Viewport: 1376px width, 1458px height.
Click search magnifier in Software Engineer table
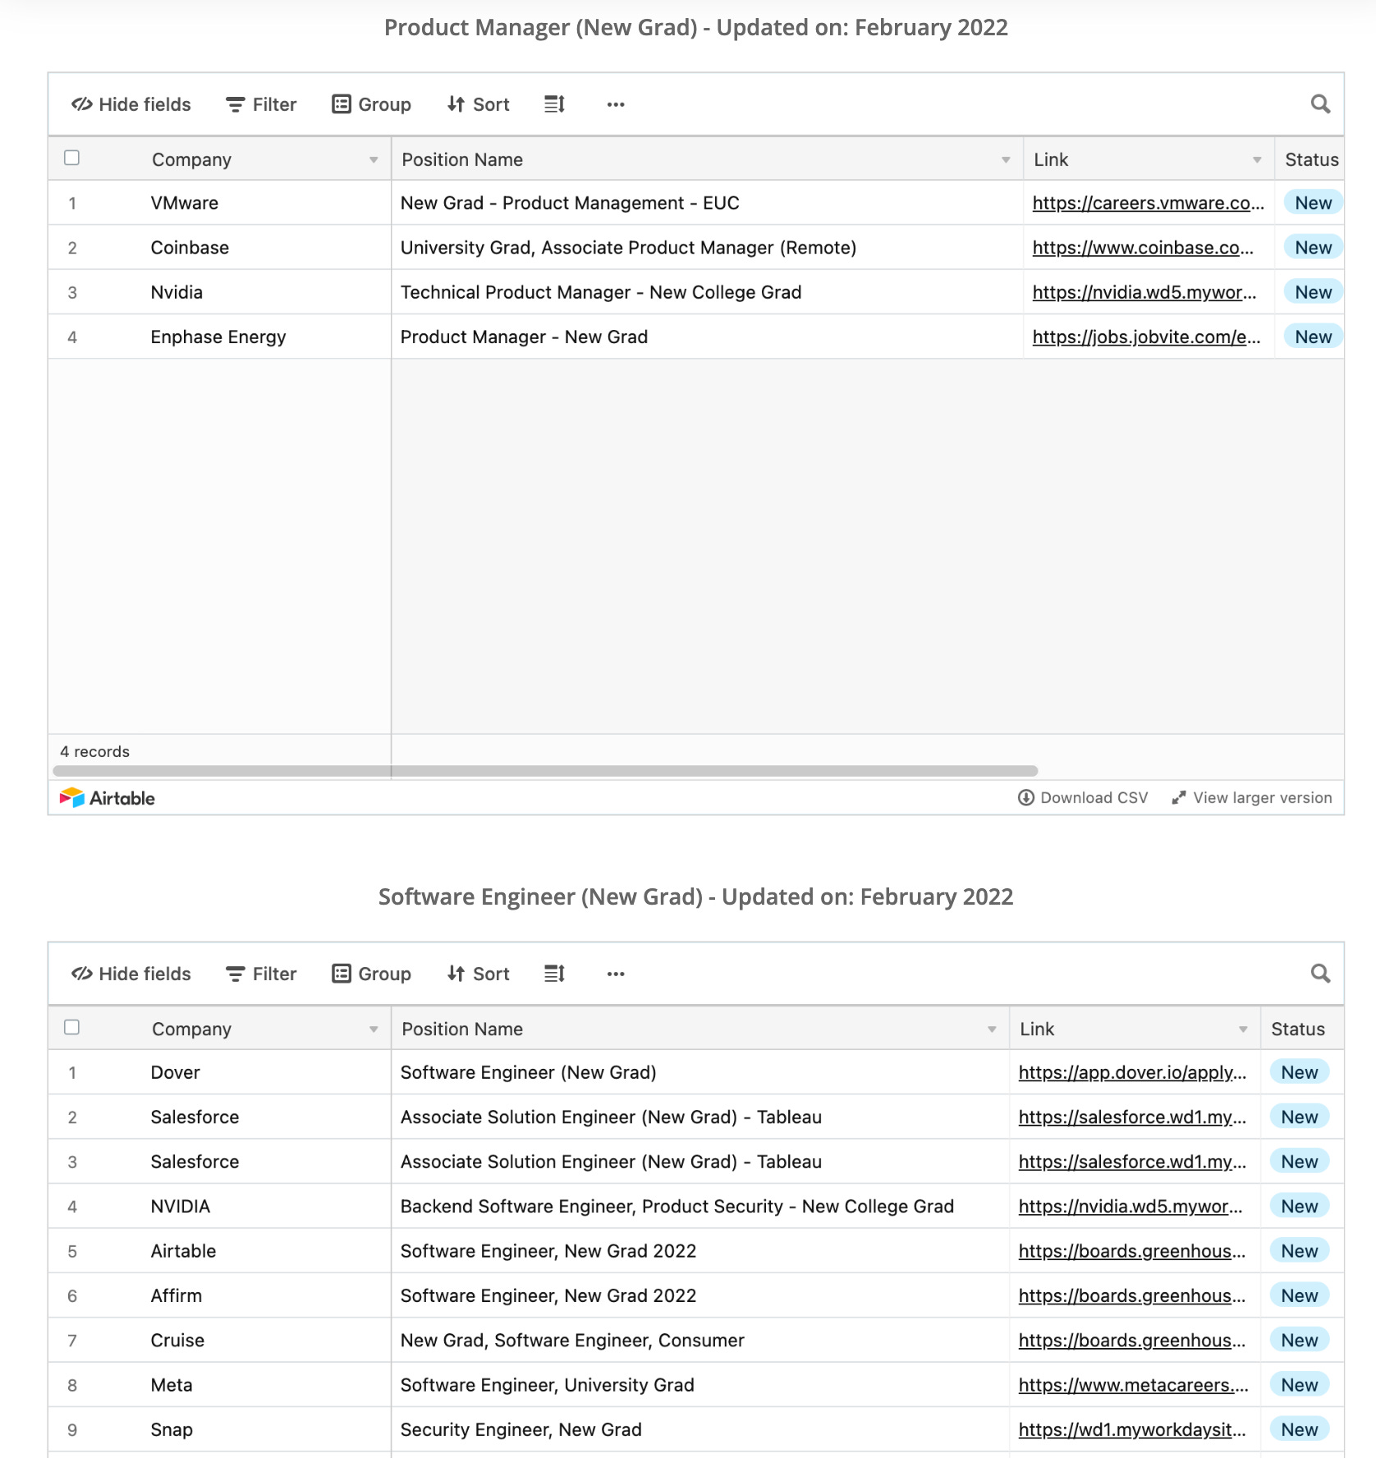click(x=1320, y=974)
